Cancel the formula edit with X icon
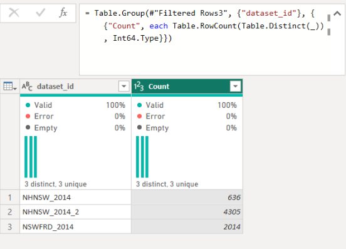The height and width of the screenshot is (249, 346). point(14,13)
